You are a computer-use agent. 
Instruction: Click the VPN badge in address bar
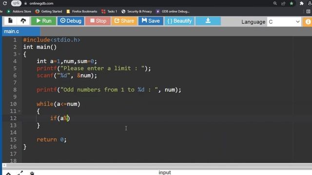click(x=16, y=3)
